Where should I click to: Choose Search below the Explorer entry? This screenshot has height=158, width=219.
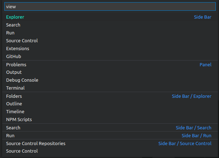(13, 25)
